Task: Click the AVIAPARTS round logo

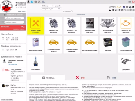Action: 6,6
